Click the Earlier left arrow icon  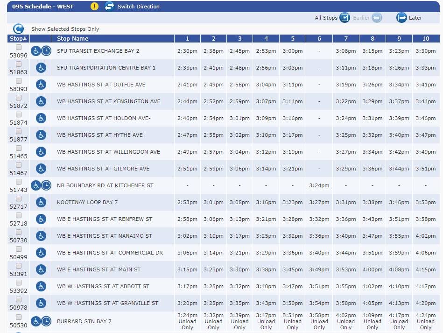377,18
